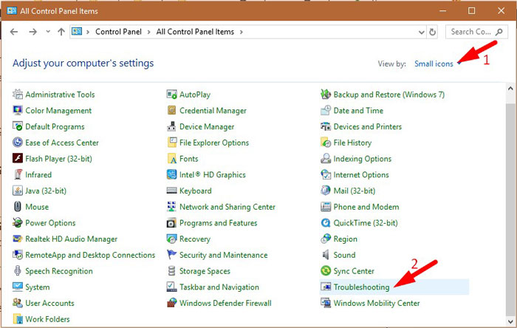The height and width of the screenshot is (328, 517).
Task: Open the System item
Action: pos(37,287)
